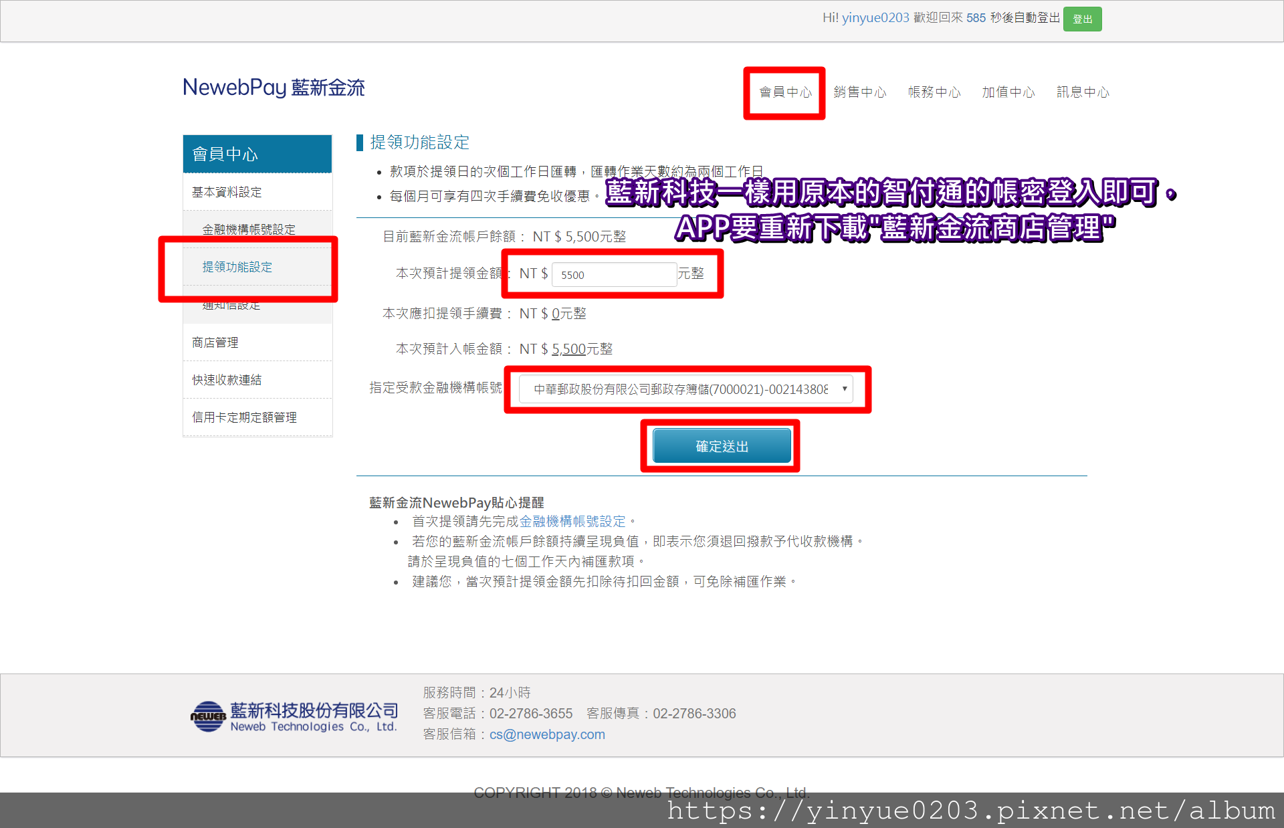Expand the 指定受款金融機構帳號 dropdown

click(686, 389)
